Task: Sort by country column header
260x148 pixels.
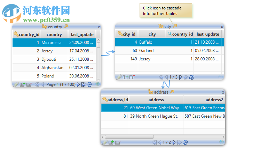Action: coord(54,35)
